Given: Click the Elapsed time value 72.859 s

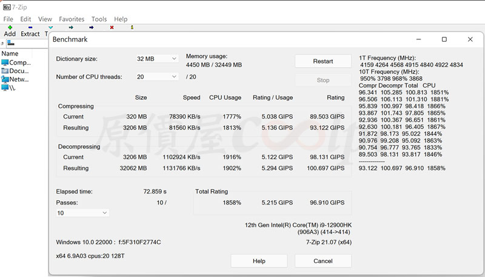Looking at the screenshot, I should (x=155, y=192).
